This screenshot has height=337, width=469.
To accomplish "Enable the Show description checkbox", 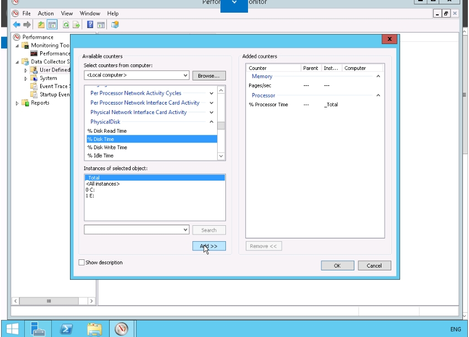I will tap(82, 263).
